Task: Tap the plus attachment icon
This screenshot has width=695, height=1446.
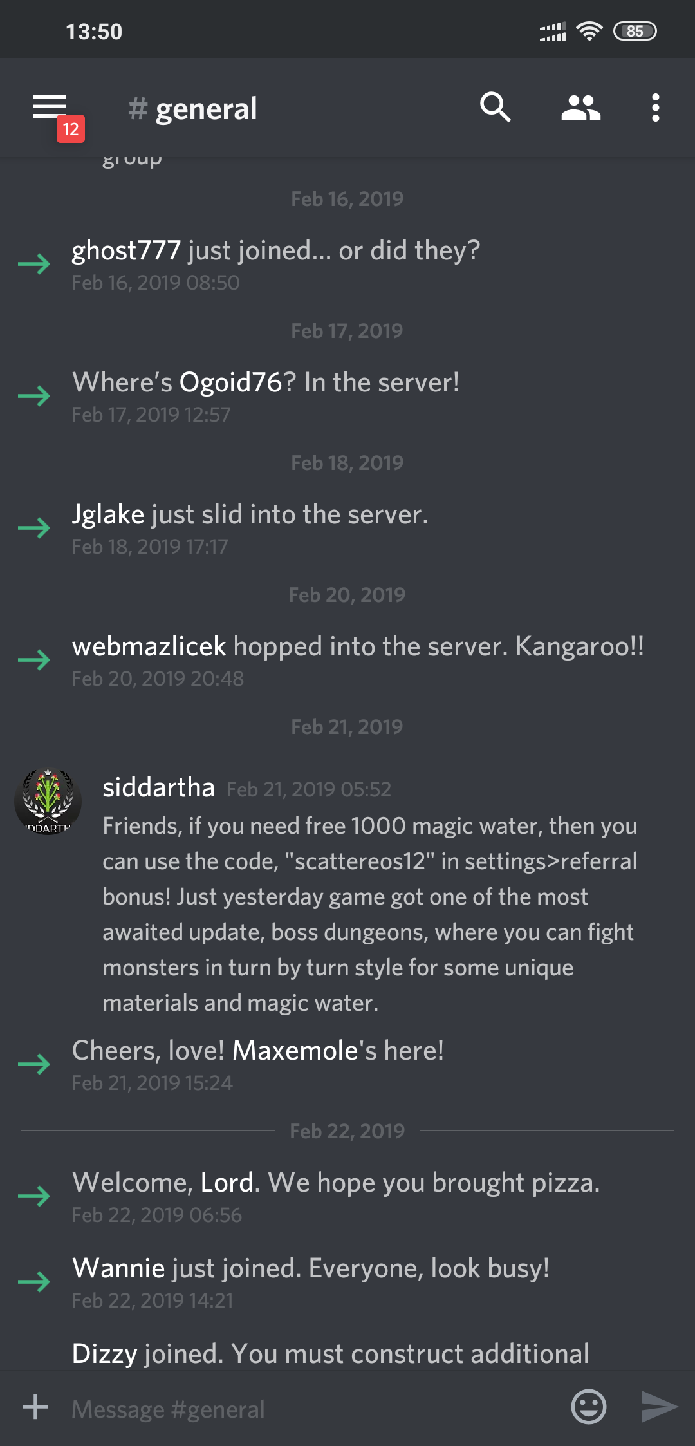Action: 35,1407
